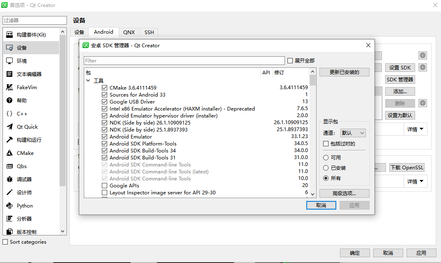Open the Python category icon

(9, 205)
